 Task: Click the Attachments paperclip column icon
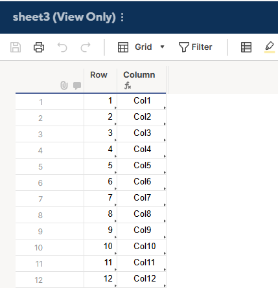(x=64, y=85)
